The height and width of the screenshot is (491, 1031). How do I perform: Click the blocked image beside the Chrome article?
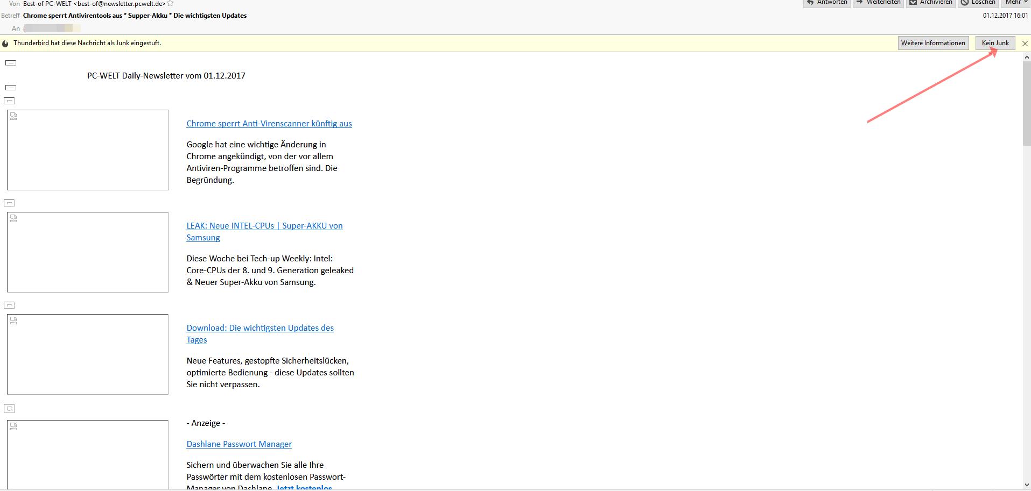88,150
